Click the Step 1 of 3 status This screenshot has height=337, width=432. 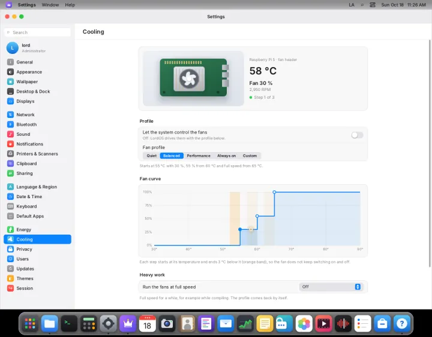coord(262,98)
